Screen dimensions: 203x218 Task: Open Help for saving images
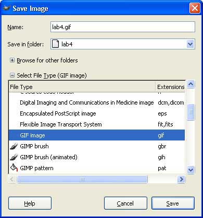[x=30, y=203]
